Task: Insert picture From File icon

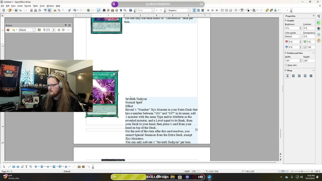Action: point(83,167)
